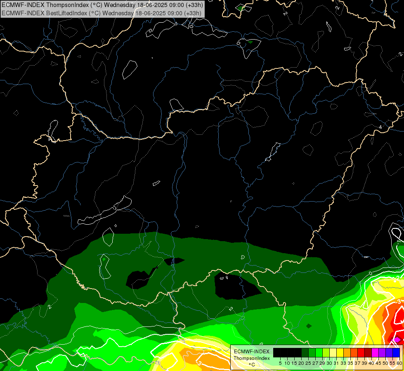This screenshot has height=371, width=404.
Task: Pick the bright green 27-29 legend swatch
Action: pyautogui.click(x=319, y=353)
